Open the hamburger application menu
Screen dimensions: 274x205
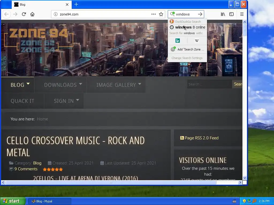[242, 14]
